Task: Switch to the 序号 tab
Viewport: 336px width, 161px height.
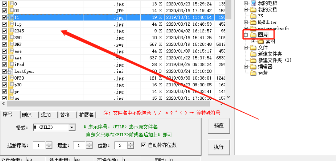Action: pos(8,114)
